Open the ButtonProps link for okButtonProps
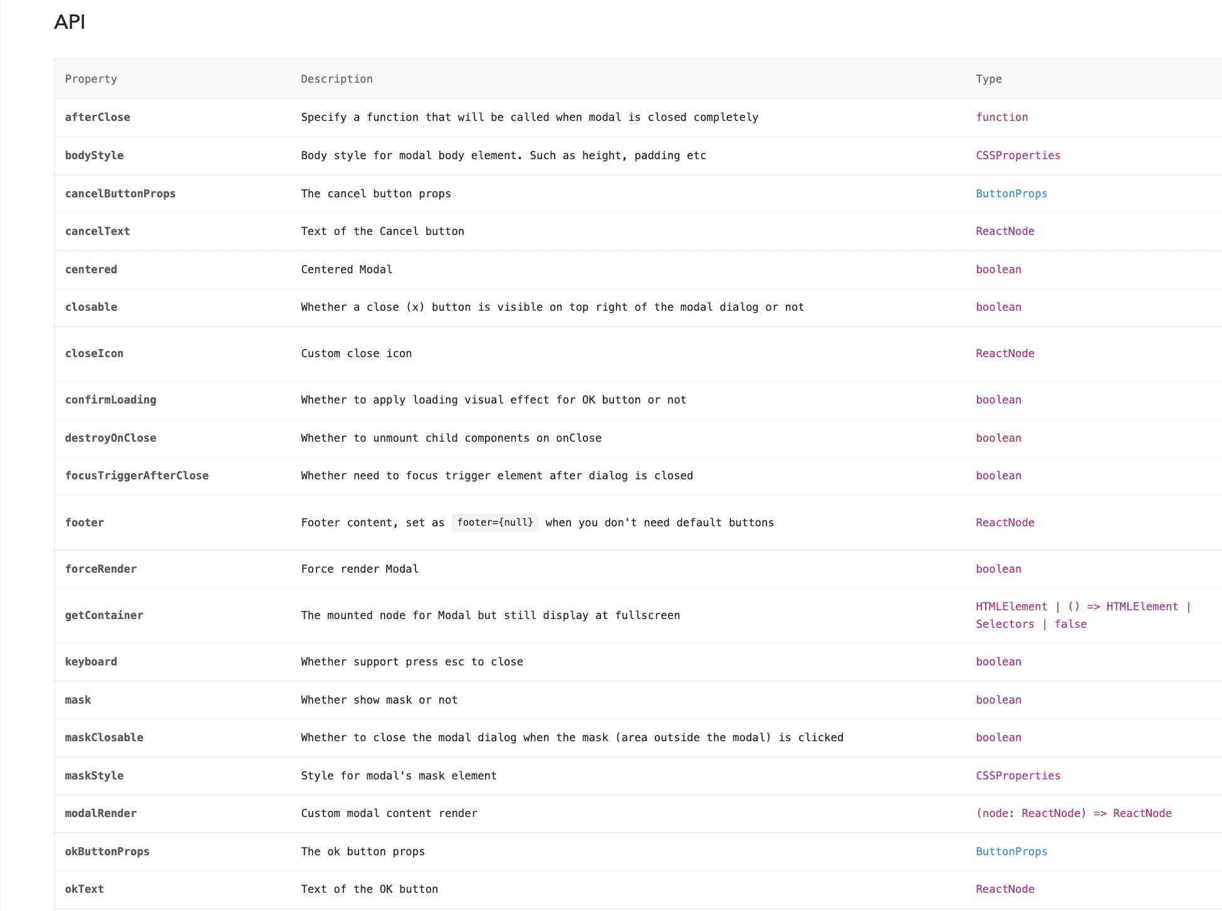This screenshot has height=911, width=1222. click(1011, 851)
